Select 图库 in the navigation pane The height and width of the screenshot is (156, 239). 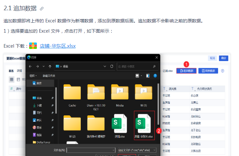[x=40, y=83]
